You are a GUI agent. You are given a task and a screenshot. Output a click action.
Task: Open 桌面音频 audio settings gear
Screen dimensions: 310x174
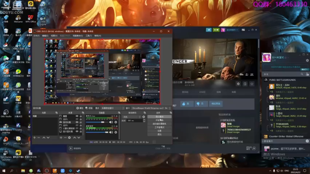click(115, 132)
